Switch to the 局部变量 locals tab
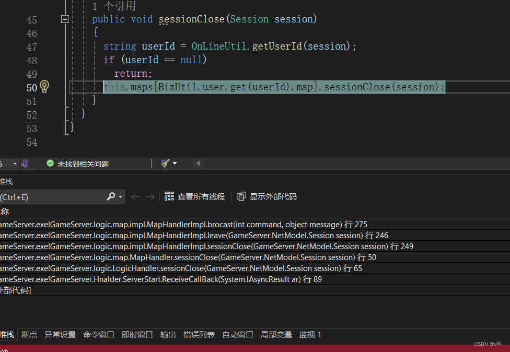The image size is (510, 352). 276,335
